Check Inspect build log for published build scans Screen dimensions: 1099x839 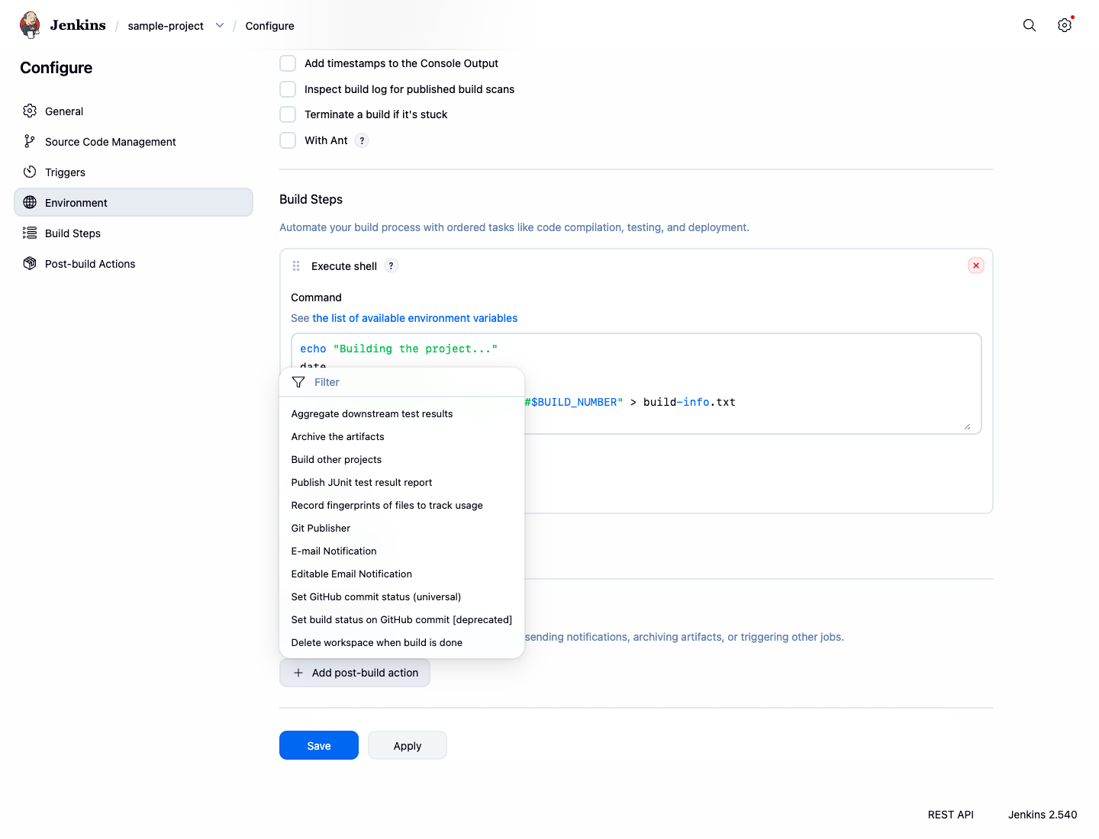pos(288,89)
